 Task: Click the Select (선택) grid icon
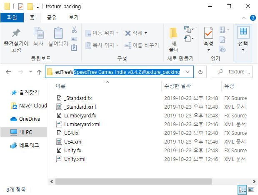243,31
